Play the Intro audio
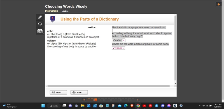The image size is (224, 109). point(58,92)
